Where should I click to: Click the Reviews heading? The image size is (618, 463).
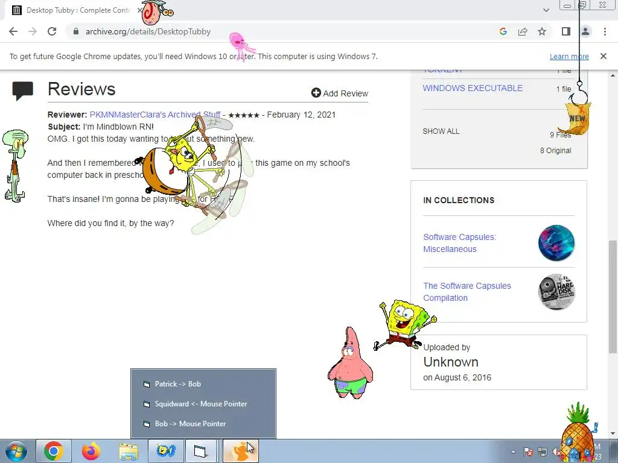(x=81, y=89)
